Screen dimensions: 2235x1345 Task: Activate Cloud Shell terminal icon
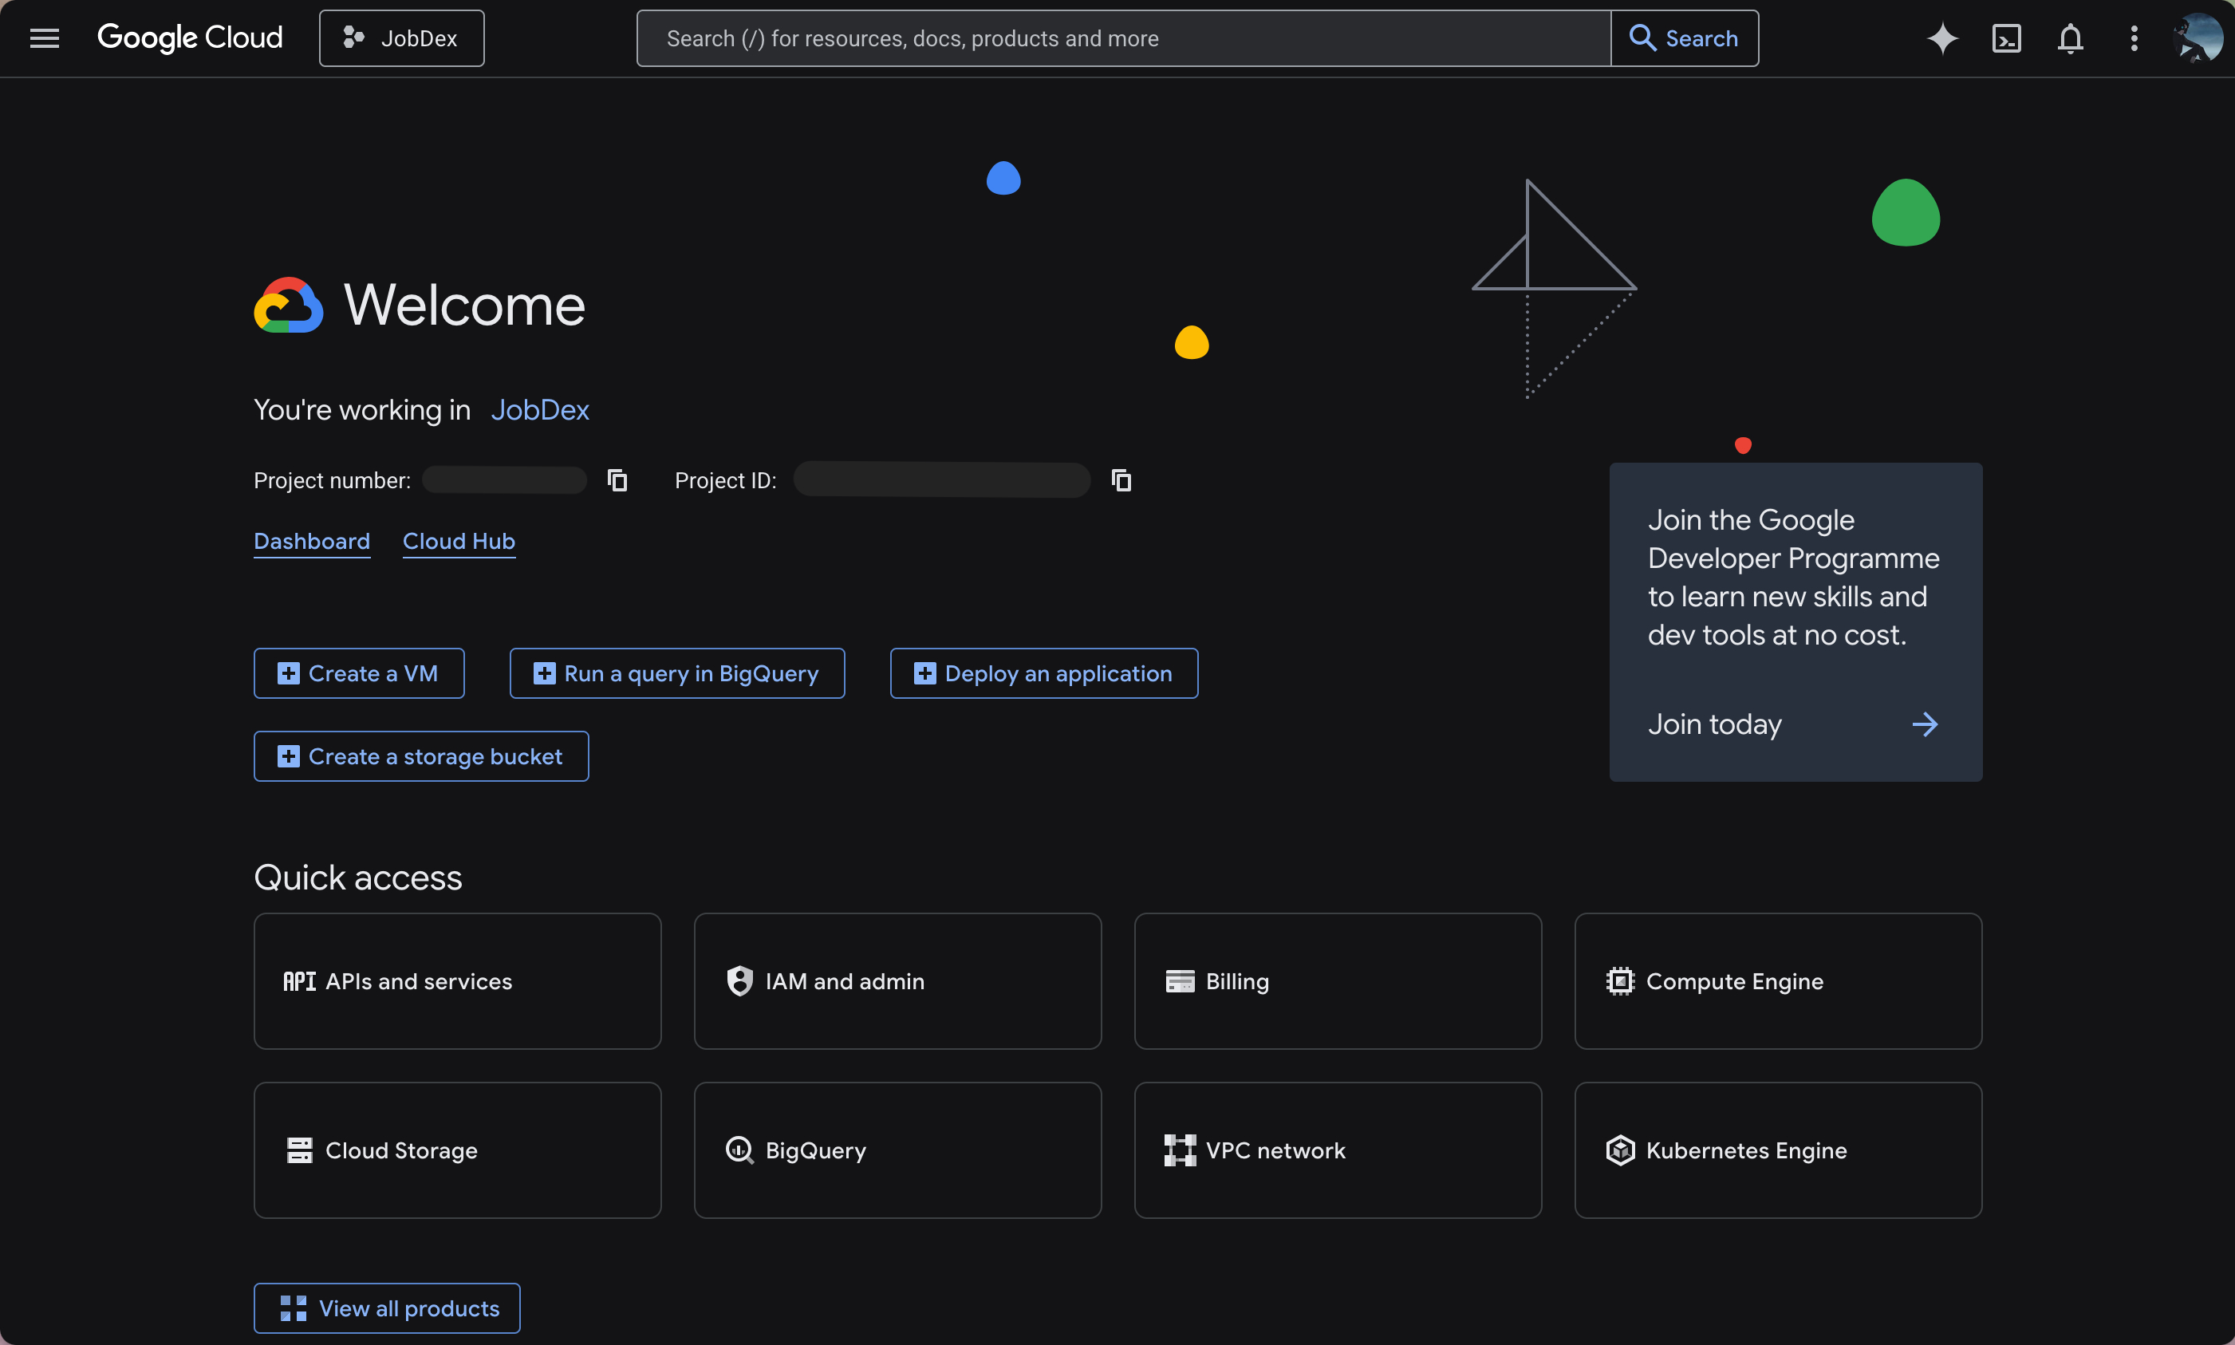[2007, 38]
